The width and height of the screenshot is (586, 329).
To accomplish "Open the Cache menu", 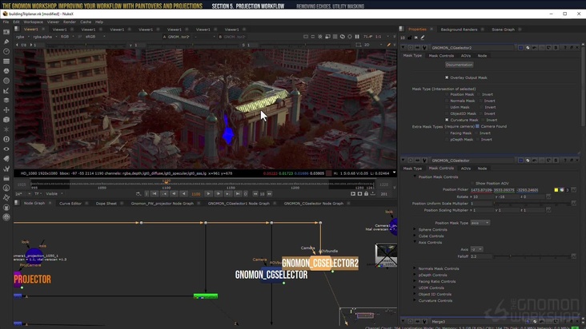I will (x=86, y=22).
